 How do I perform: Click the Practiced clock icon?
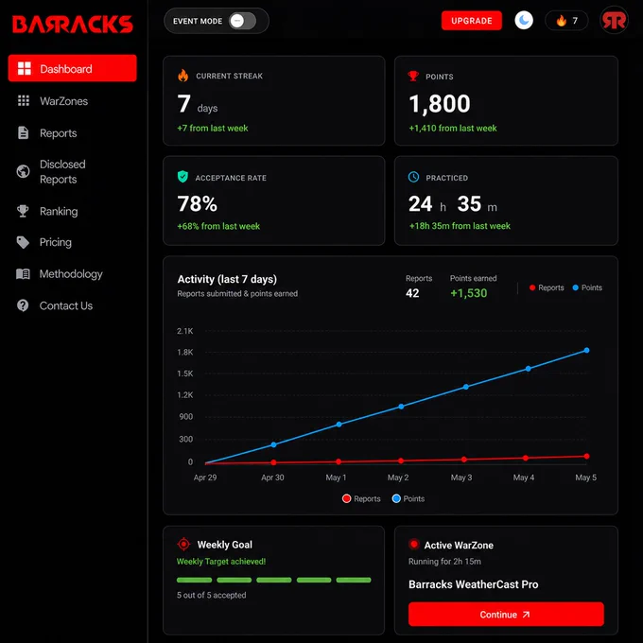(413, 177)
